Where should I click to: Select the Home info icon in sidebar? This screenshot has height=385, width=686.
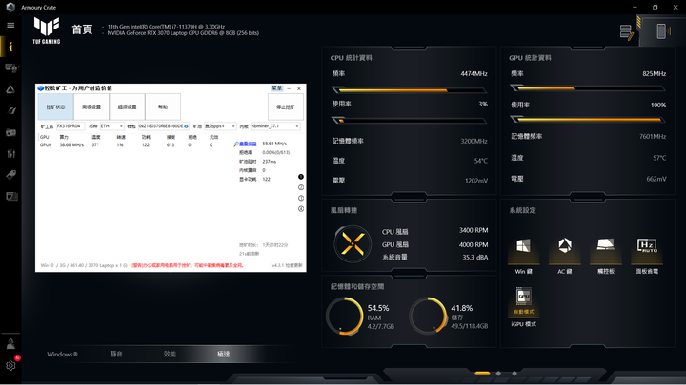coord(10,47)
